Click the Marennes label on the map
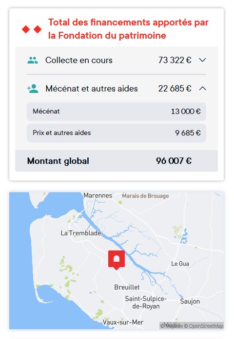Screen dimensions: 234x339 98,196
